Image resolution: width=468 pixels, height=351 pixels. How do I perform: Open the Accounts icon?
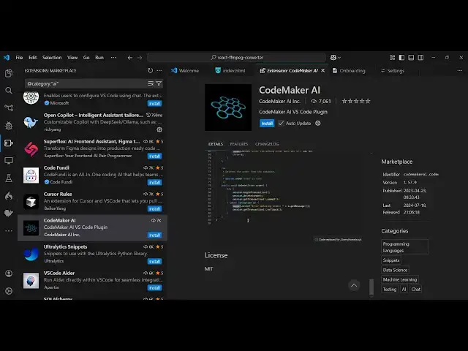coord(9,273)
